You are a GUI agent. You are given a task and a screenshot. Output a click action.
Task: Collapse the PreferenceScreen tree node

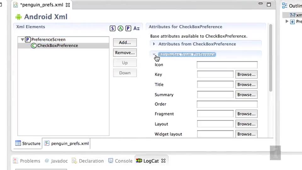point(22,40)
